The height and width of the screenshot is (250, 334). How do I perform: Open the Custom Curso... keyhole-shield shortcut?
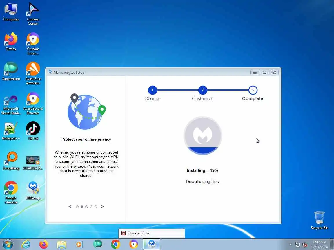click(x=33, y=44)
